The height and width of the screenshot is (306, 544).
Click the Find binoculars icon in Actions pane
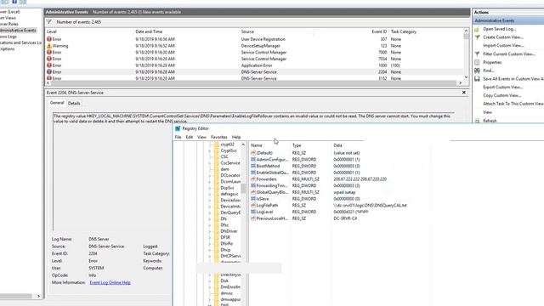click(477, 71)
